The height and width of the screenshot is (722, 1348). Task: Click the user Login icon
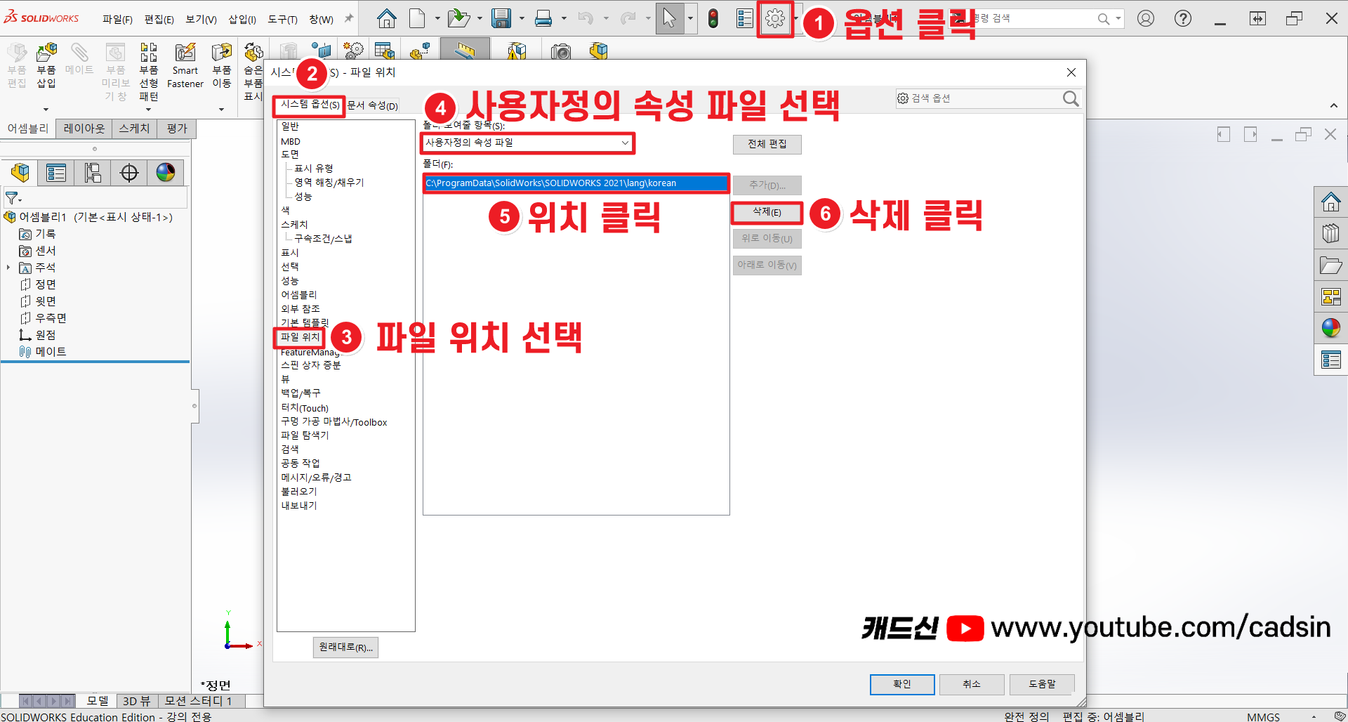click(x=1146, y=19)
